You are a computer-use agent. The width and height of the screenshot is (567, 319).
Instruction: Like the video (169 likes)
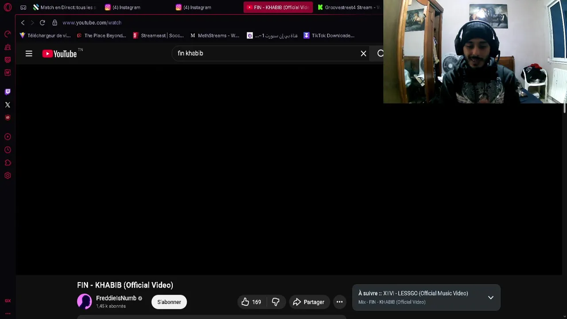point(251,302)
